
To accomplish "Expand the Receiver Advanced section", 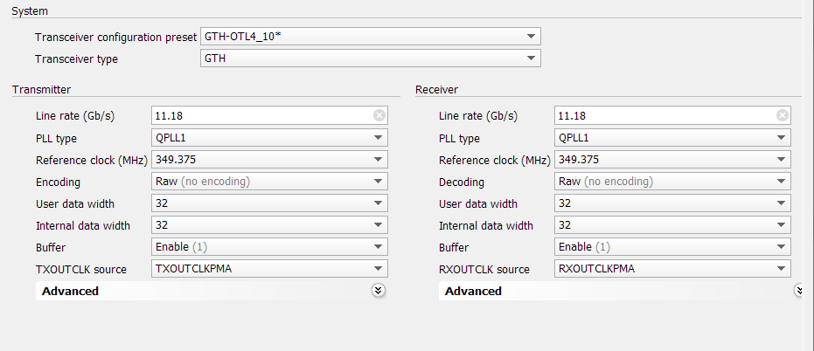I will (x=799, y=291).
